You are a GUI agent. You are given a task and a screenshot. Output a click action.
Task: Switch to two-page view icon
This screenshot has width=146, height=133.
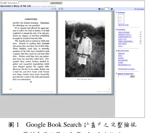coord(62,9)
